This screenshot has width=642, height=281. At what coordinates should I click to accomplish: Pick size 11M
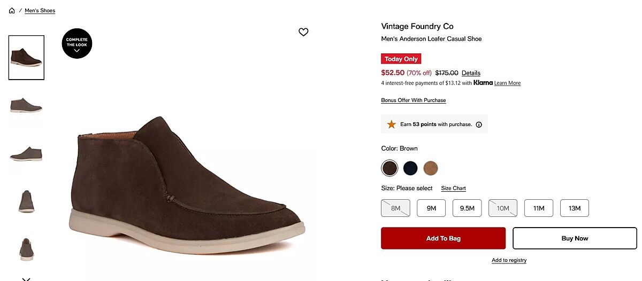point(539,208)
